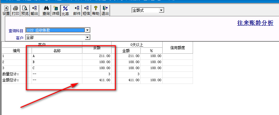Click the 输出 export icon
Image resolution: width=279 pixels, height=115 pixels.
coord(34,11)
